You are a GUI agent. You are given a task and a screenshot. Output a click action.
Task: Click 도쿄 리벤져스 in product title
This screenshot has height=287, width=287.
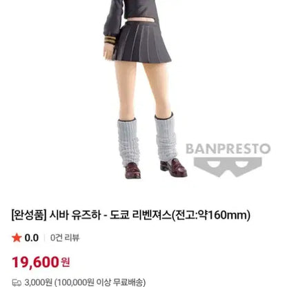pyautogui.click(x=141, y=215)
